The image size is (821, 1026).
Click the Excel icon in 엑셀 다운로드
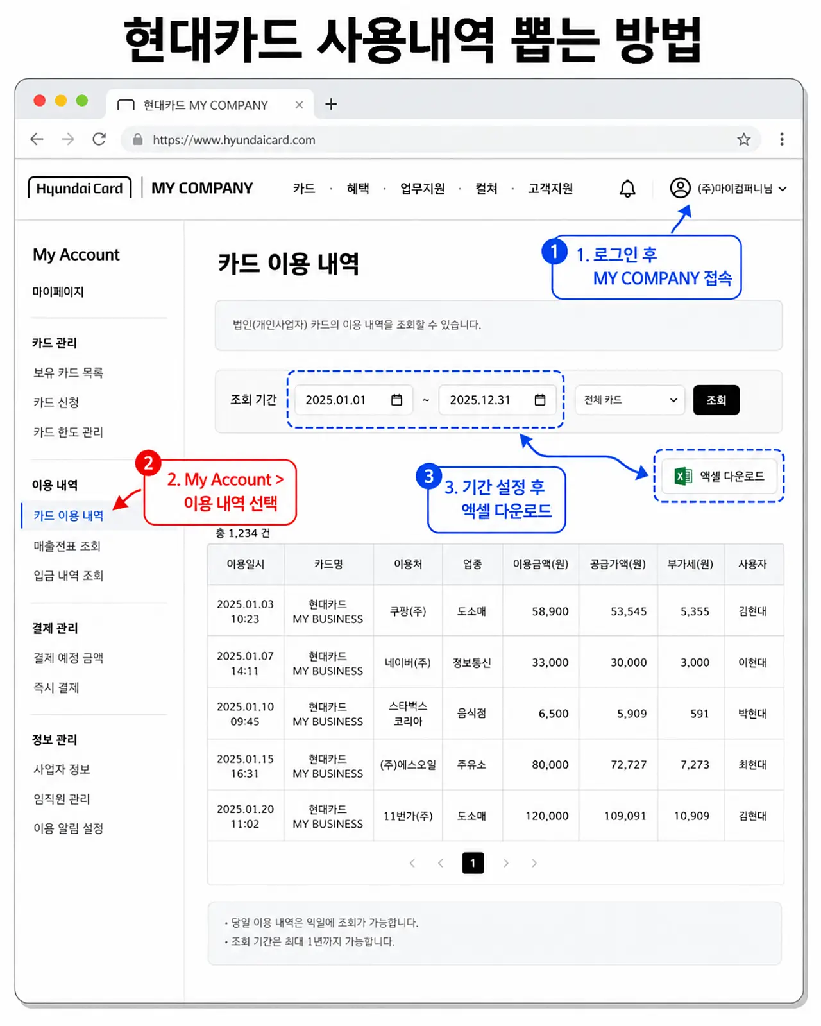pos(683,476)
